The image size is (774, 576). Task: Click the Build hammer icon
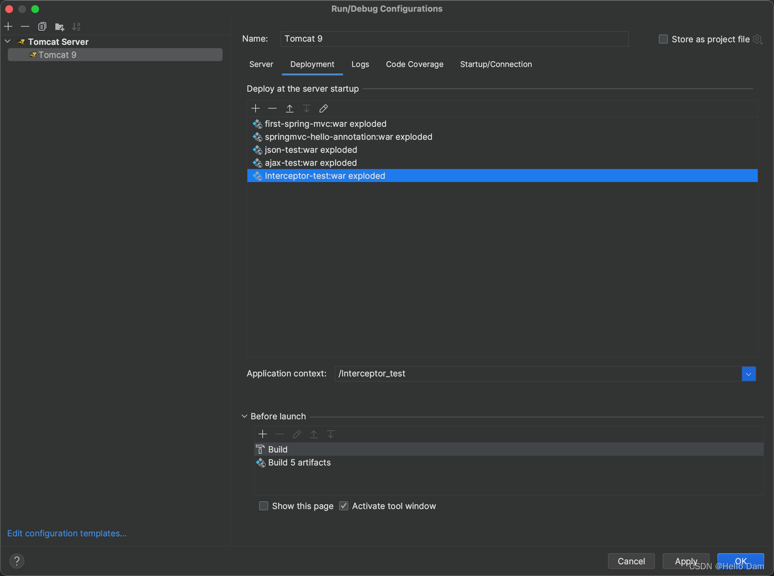[x=261, y=449]
